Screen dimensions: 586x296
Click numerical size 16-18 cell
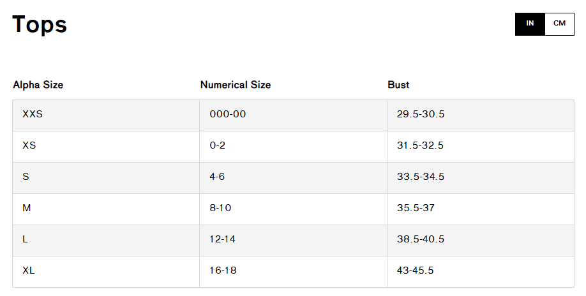[294, 272]
